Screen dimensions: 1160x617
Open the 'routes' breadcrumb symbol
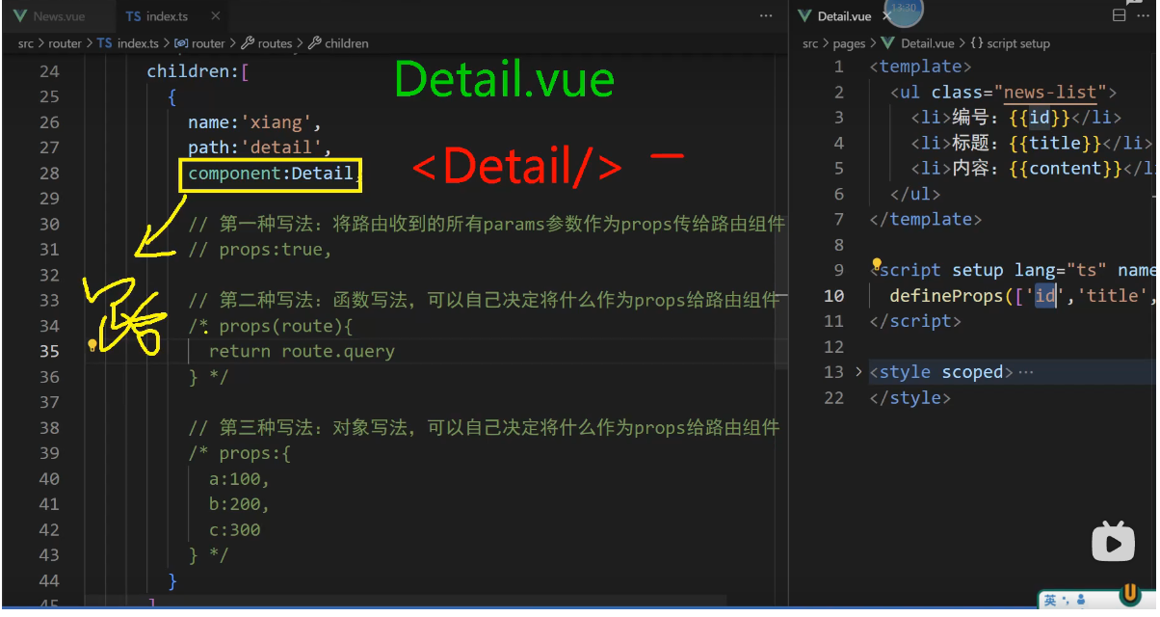pos(267,43)
